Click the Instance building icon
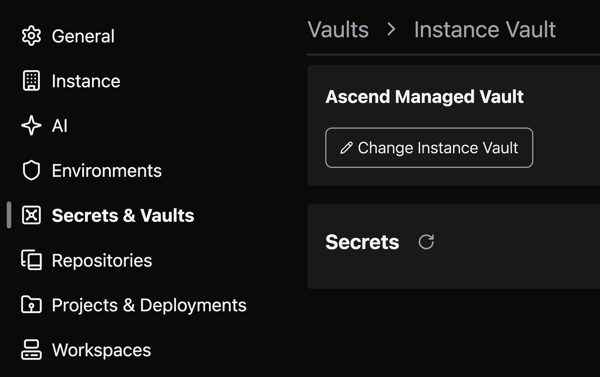600x377 pixels. click(x=31, y=81)
